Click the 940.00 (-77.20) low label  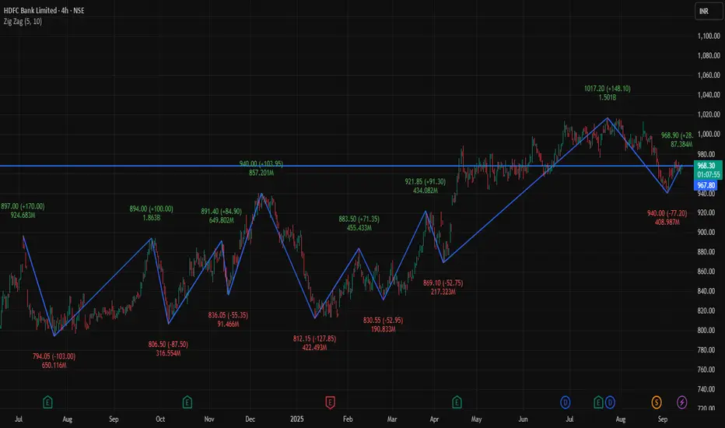pyautogui.click(x=667, y=213)
